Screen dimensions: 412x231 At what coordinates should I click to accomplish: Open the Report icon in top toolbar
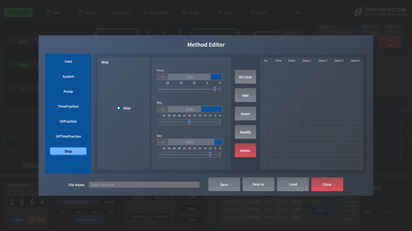tap(81, 13)
